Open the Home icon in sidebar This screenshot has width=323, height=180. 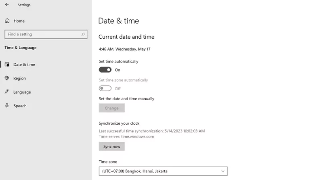pyautogui.click(x=7, y=21)
